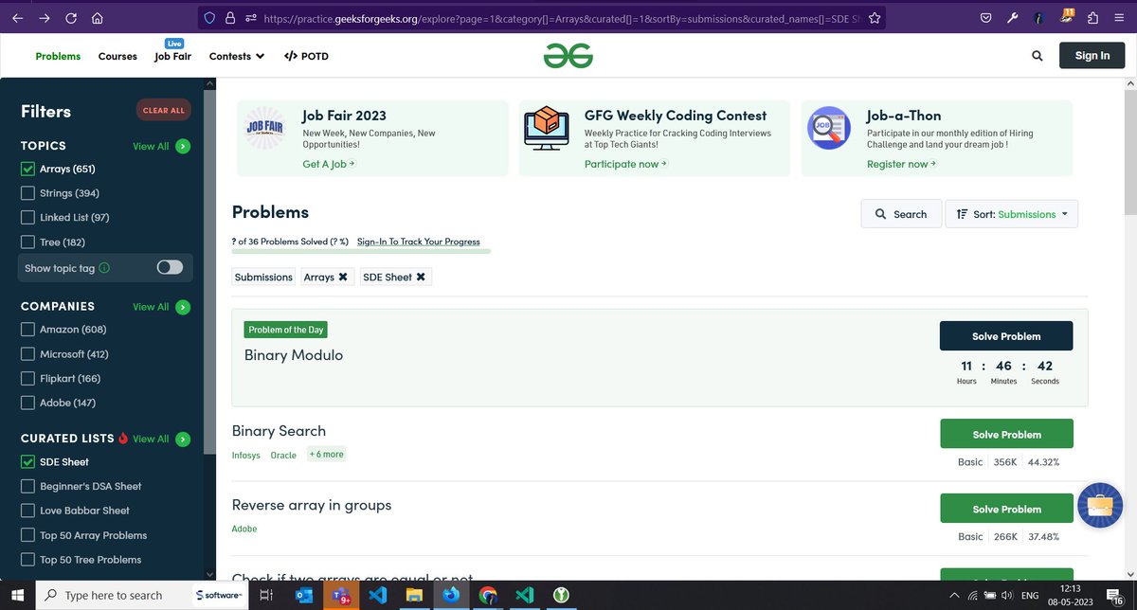
Task: Uncheck the SDE Sheet curated list checkbox
Action: point(27,462)
